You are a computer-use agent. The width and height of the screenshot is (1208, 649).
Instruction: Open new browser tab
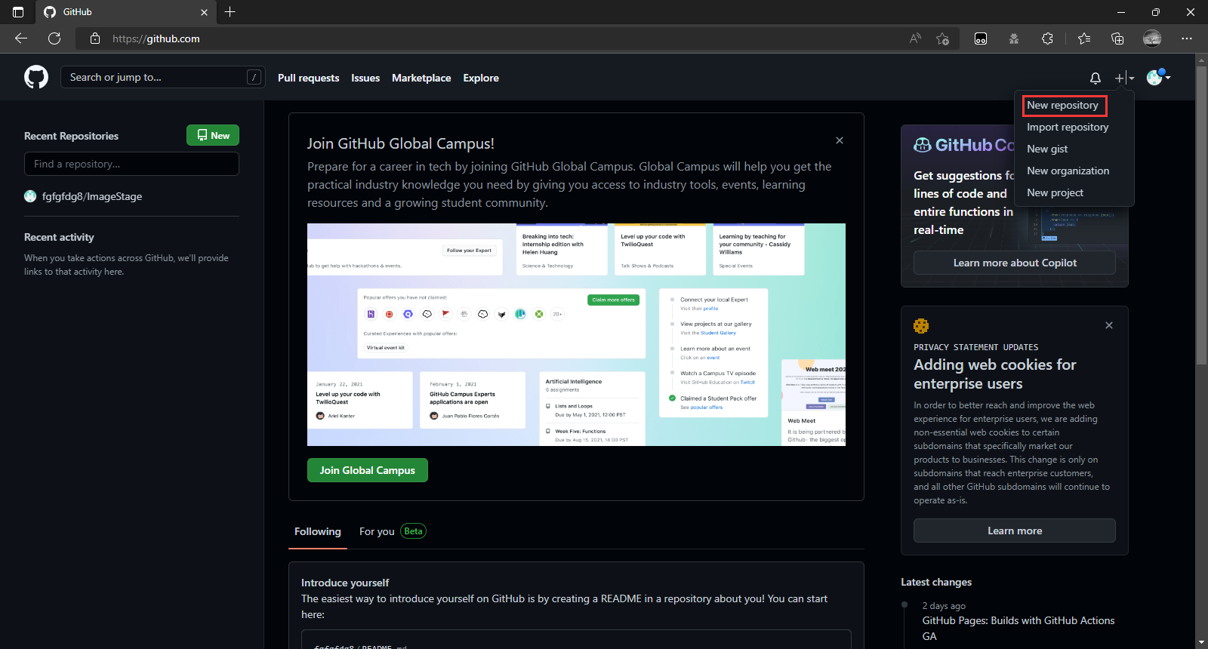click(x=230, y=12)
